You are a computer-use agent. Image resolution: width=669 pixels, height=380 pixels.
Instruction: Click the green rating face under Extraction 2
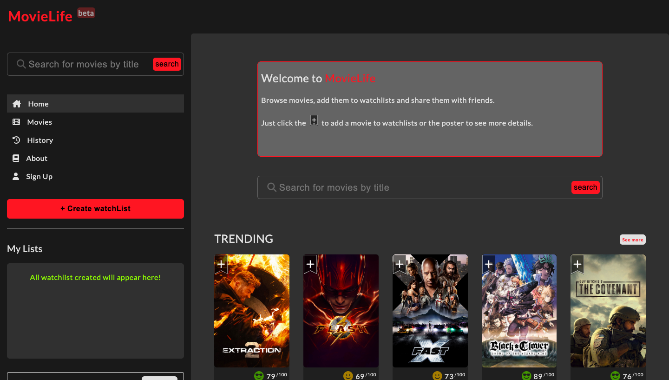point(259,376)
